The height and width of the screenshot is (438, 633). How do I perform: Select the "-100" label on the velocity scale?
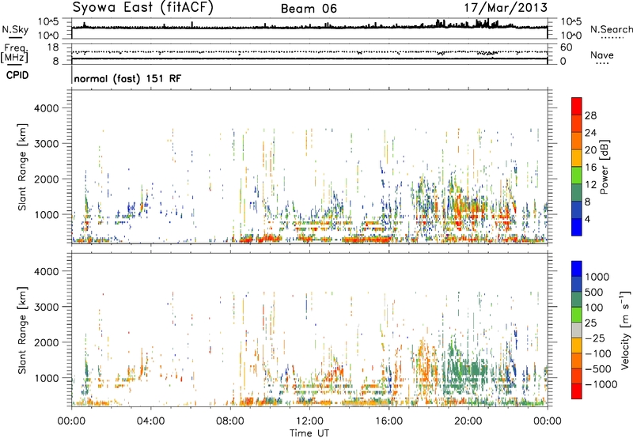click(x=597, y=353)
